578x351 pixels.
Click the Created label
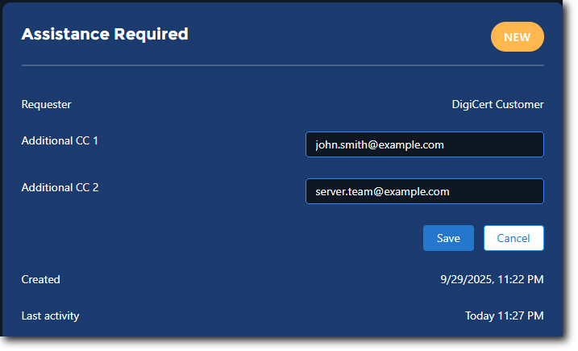pyautogui.click(x=40, y=279)
